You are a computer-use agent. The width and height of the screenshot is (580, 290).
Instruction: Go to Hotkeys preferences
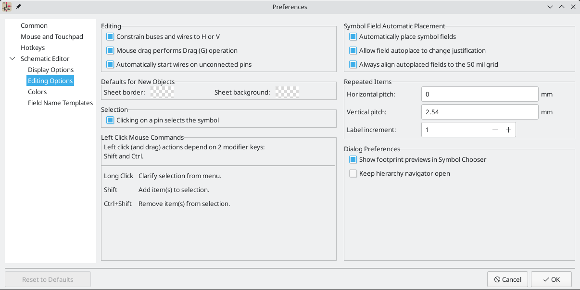pyautogui.click(x=33, y=48)
